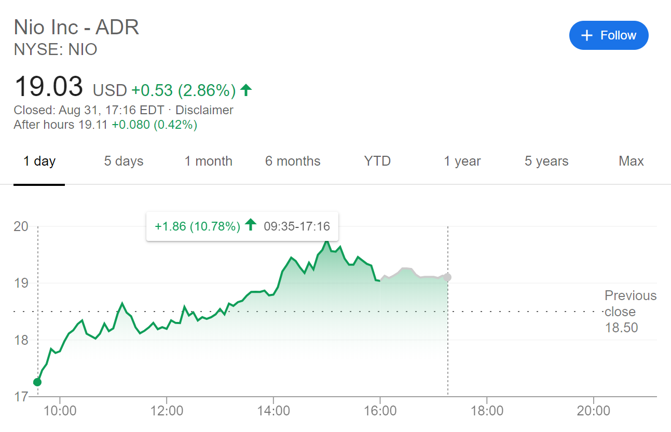Select the 6 months time range
The width and height of the screenshot is (671, 432).
pyautogui.click(x=293, y=161)
